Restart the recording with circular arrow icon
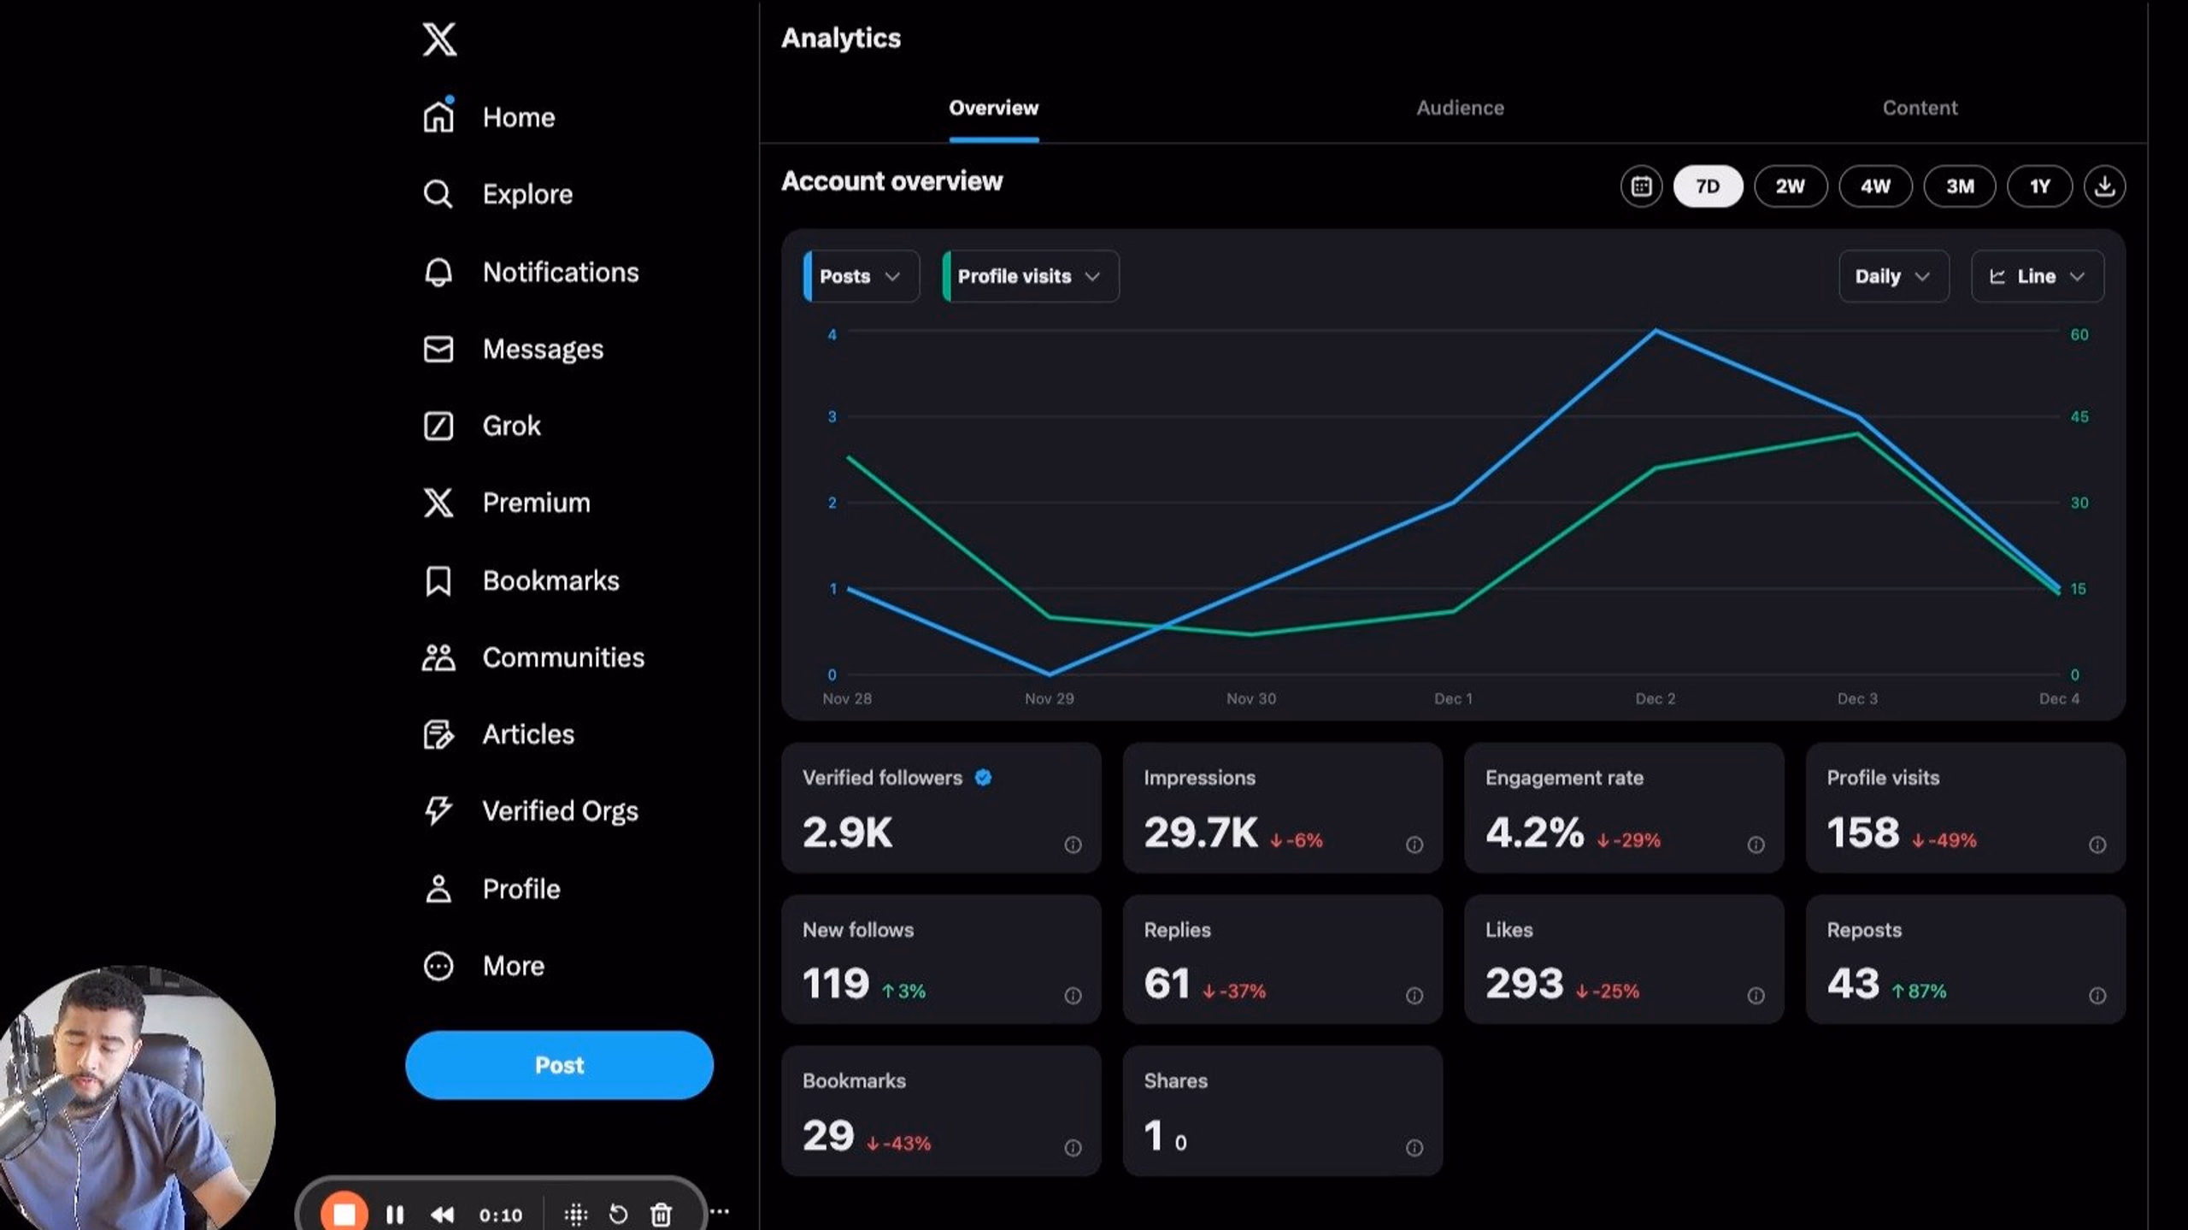 618,1215
